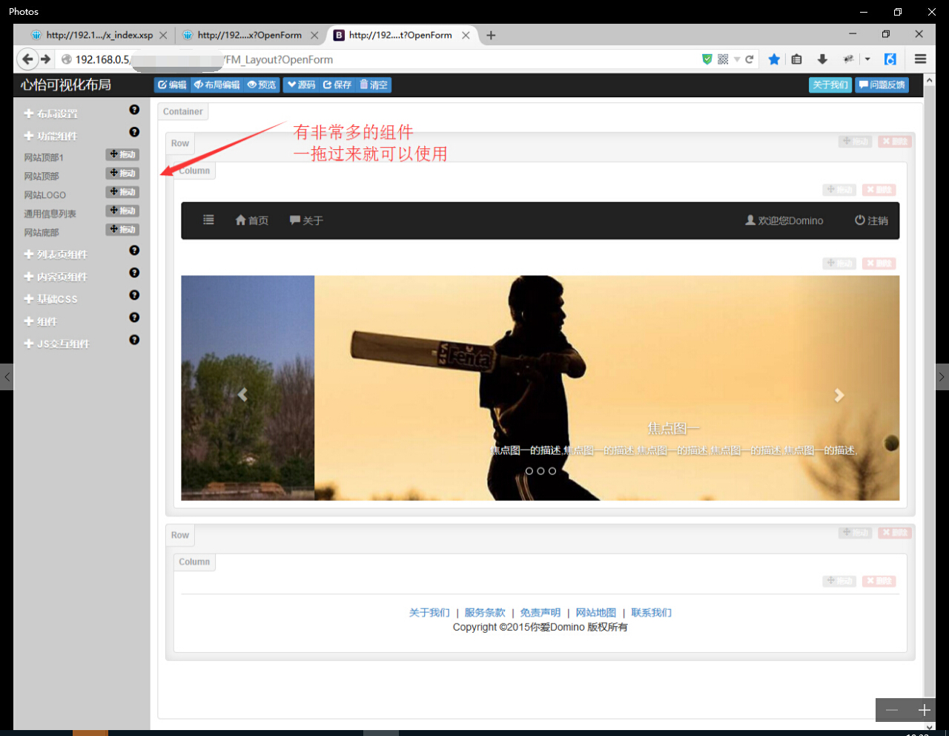This screenshot has height=736, width=949.
Task: Open the 关于我们 button in the header
Action: (x=830, y=85)
